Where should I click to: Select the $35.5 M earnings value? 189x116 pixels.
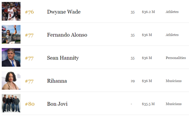tap(148, 104)
